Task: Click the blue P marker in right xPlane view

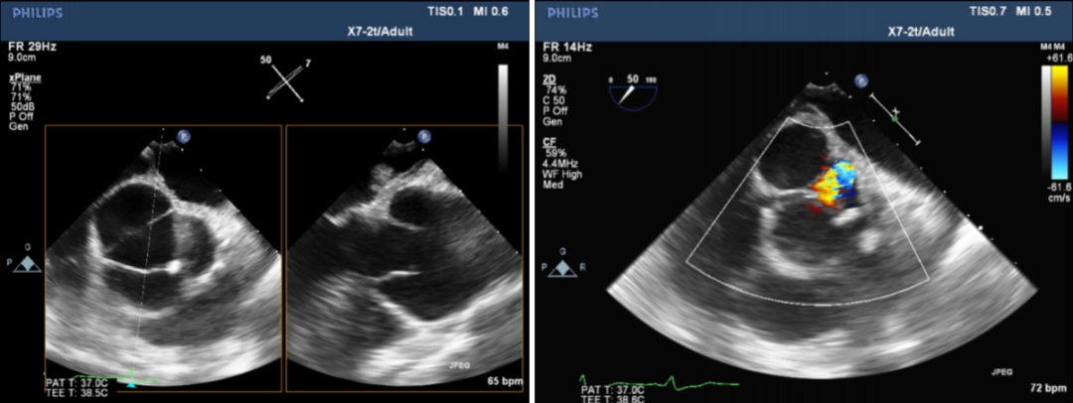Action: click(x=422, y=136)
